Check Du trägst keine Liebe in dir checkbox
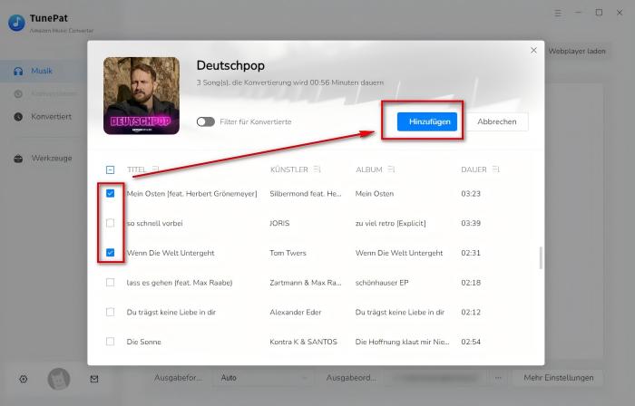 point(110,312)
